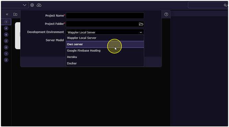229x127 pixels.
Task: Select the sidebar badge numbered 4
Action: pos(6,28)
